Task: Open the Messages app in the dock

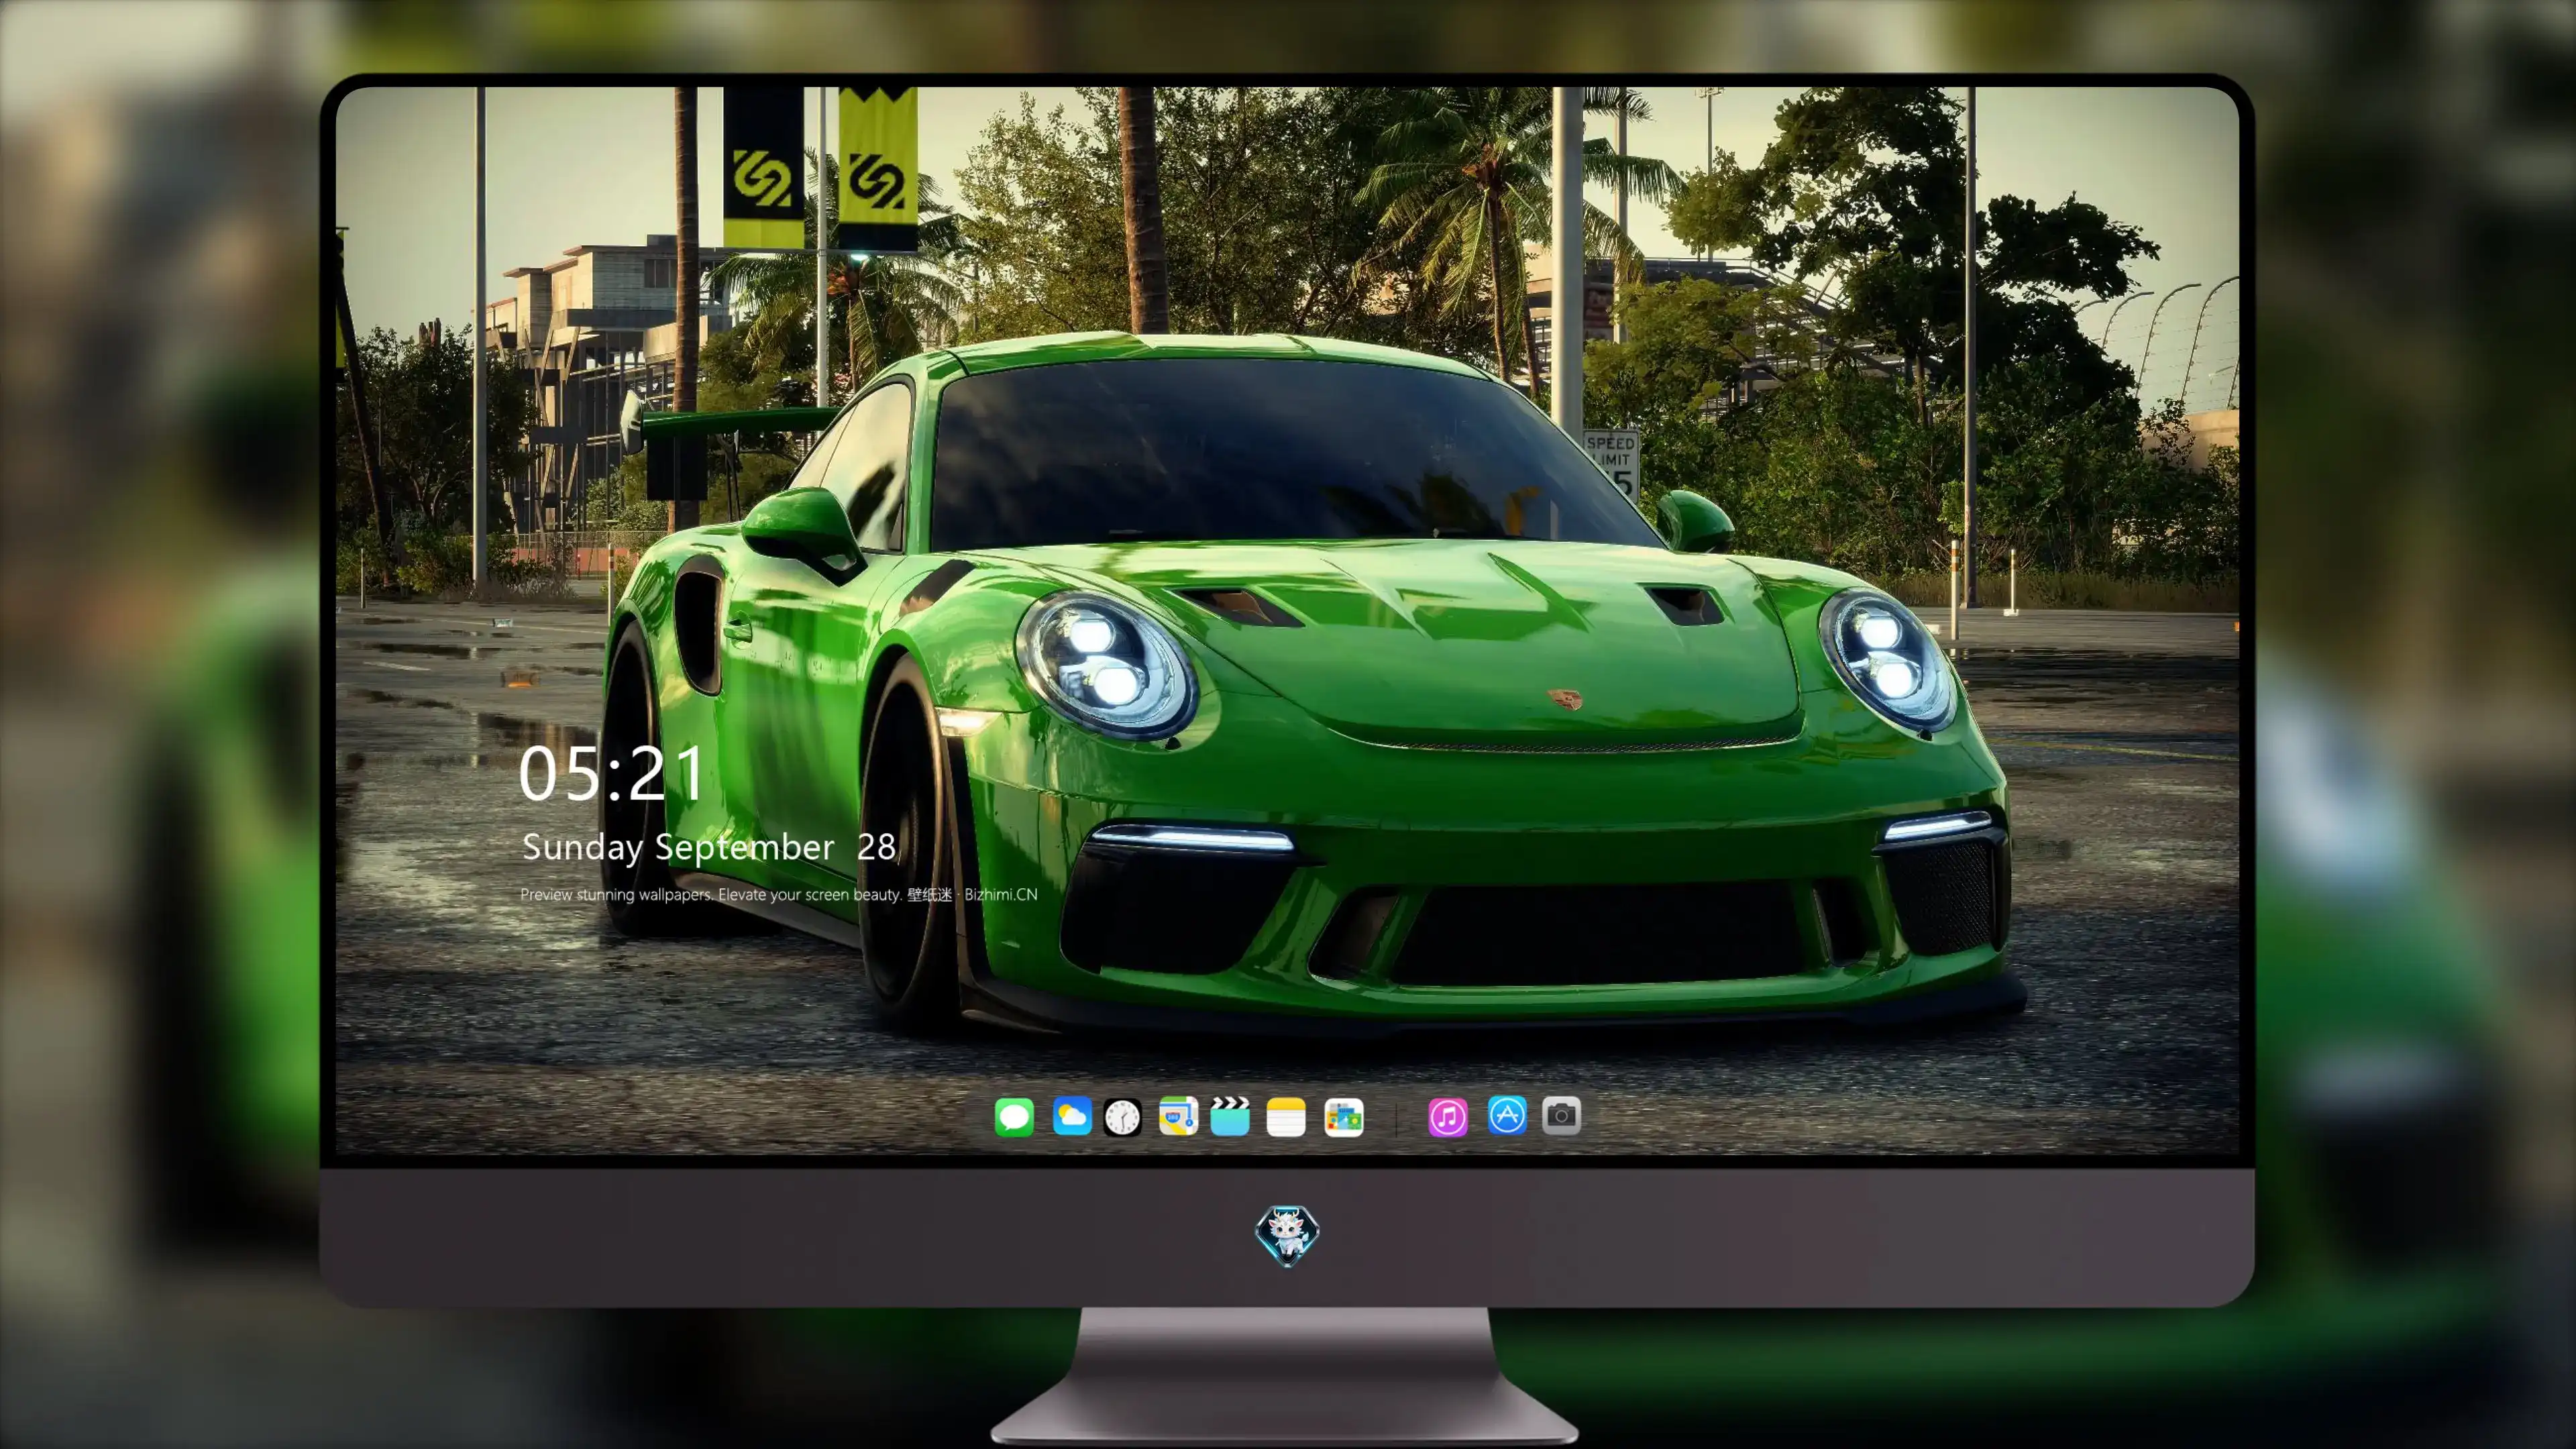Action: tap(1014, 1116)
